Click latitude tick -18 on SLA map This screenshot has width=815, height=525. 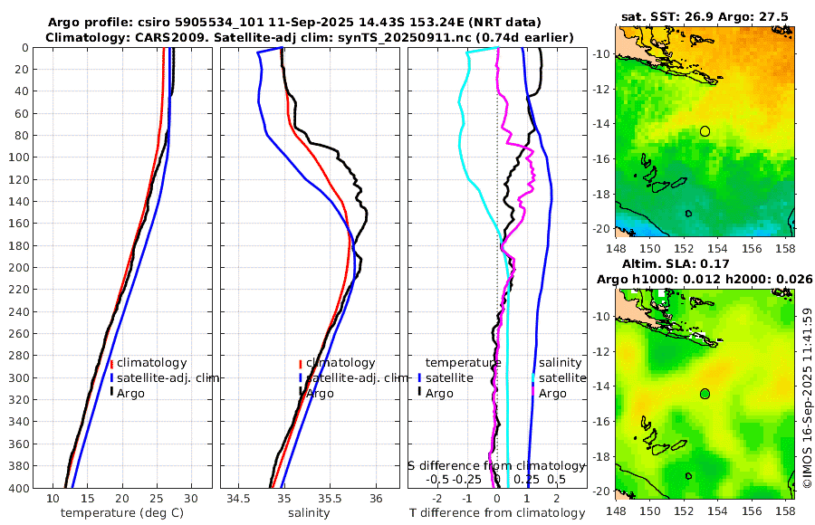601,456
